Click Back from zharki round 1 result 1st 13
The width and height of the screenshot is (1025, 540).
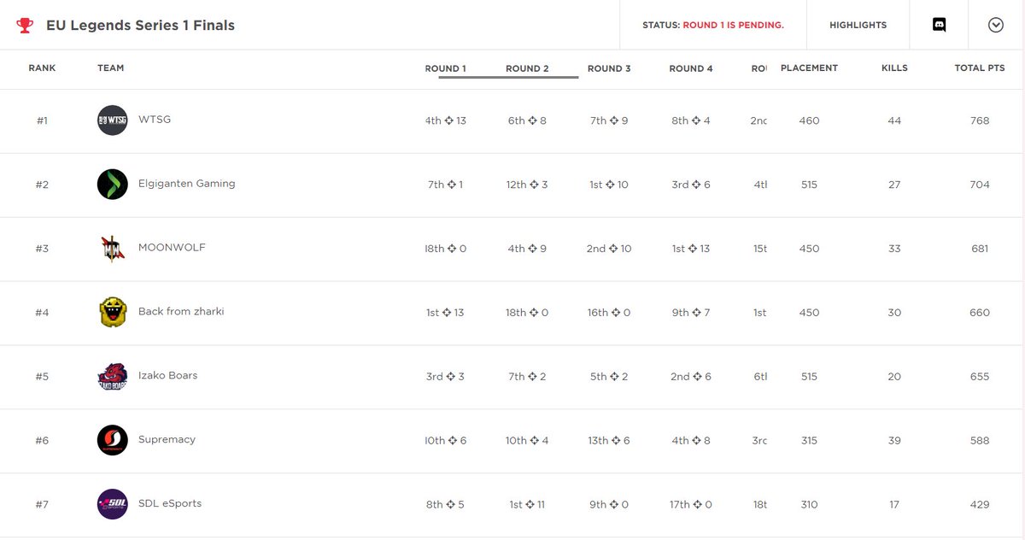[445, 313]
